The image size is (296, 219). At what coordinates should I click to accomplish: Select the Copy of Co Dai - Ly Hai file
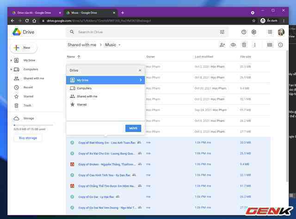(x=168, y=197)
